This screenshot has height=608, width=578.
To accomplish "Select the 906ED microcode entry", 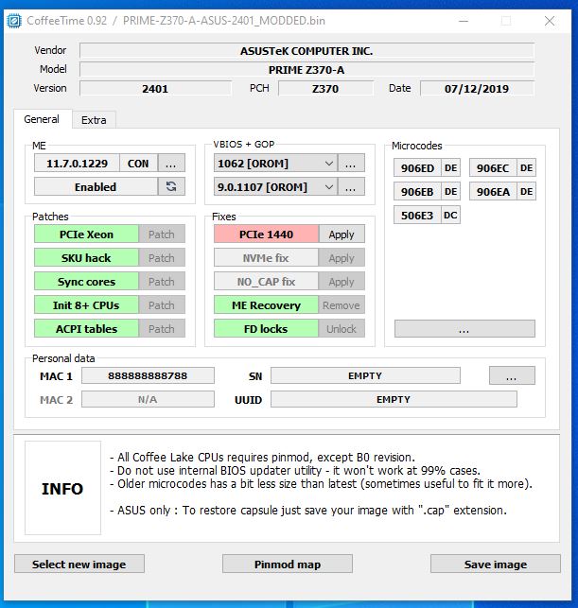I will (417, 168).
